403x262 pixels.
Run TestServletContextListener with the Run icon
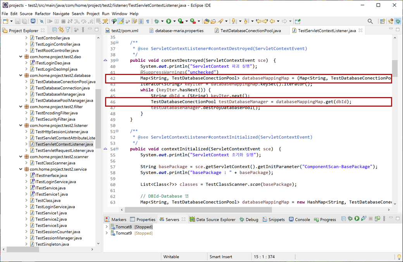tap(169, 21)
